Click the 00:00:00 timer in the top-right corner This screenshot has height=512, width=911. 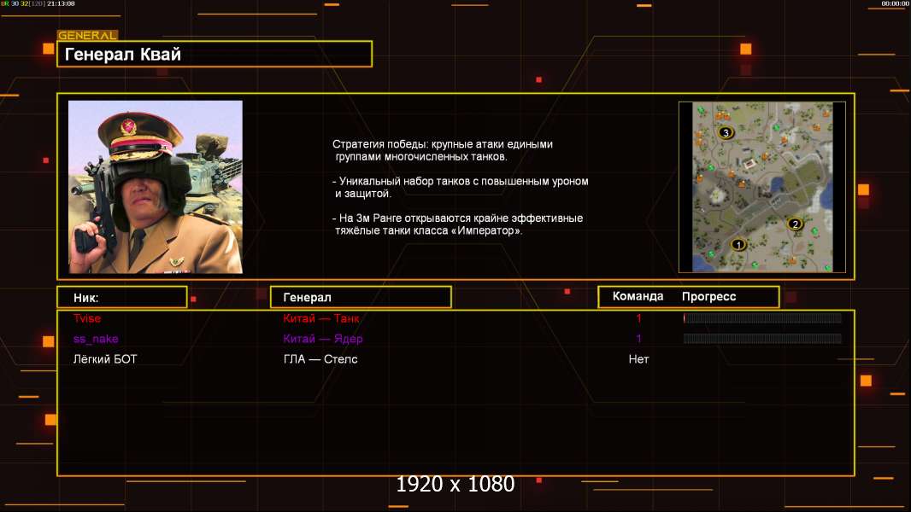(x=895, y=4)
